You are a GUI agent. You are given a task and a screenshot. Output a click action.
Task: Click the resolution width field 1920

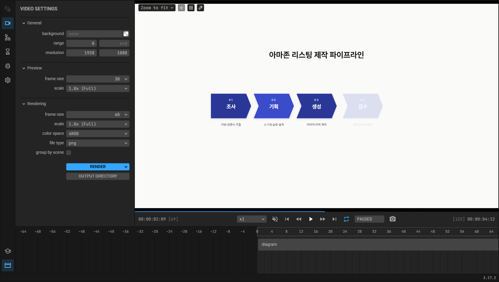81,53
